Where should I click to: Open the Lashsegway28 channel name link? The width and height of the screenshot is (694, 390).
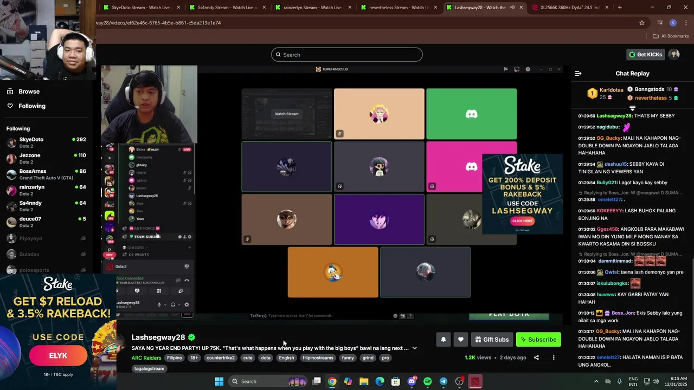pyautogui.click(x=158, y=337)
